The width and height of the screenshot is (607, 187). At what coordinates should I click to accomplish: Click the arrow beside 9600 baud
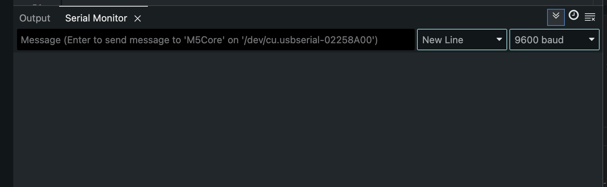point(591,40)
